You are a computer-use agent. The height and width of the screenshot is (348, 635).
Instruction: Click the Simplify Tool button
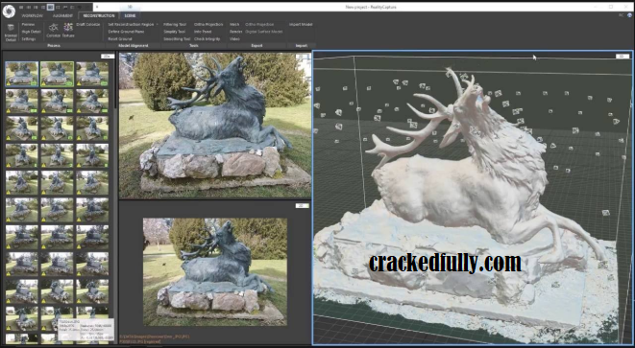175,32
